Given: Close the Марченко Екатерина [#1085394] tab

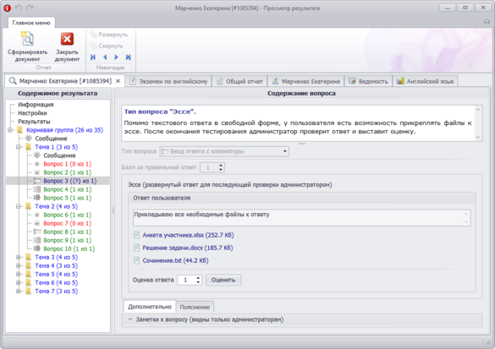Looking at the screenshot, I should (x=118, y=81).
